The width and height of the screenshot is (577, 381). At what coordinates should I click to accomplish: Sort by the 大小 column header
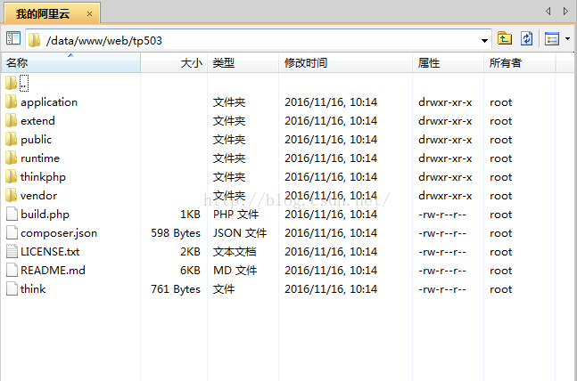[174, 62]
